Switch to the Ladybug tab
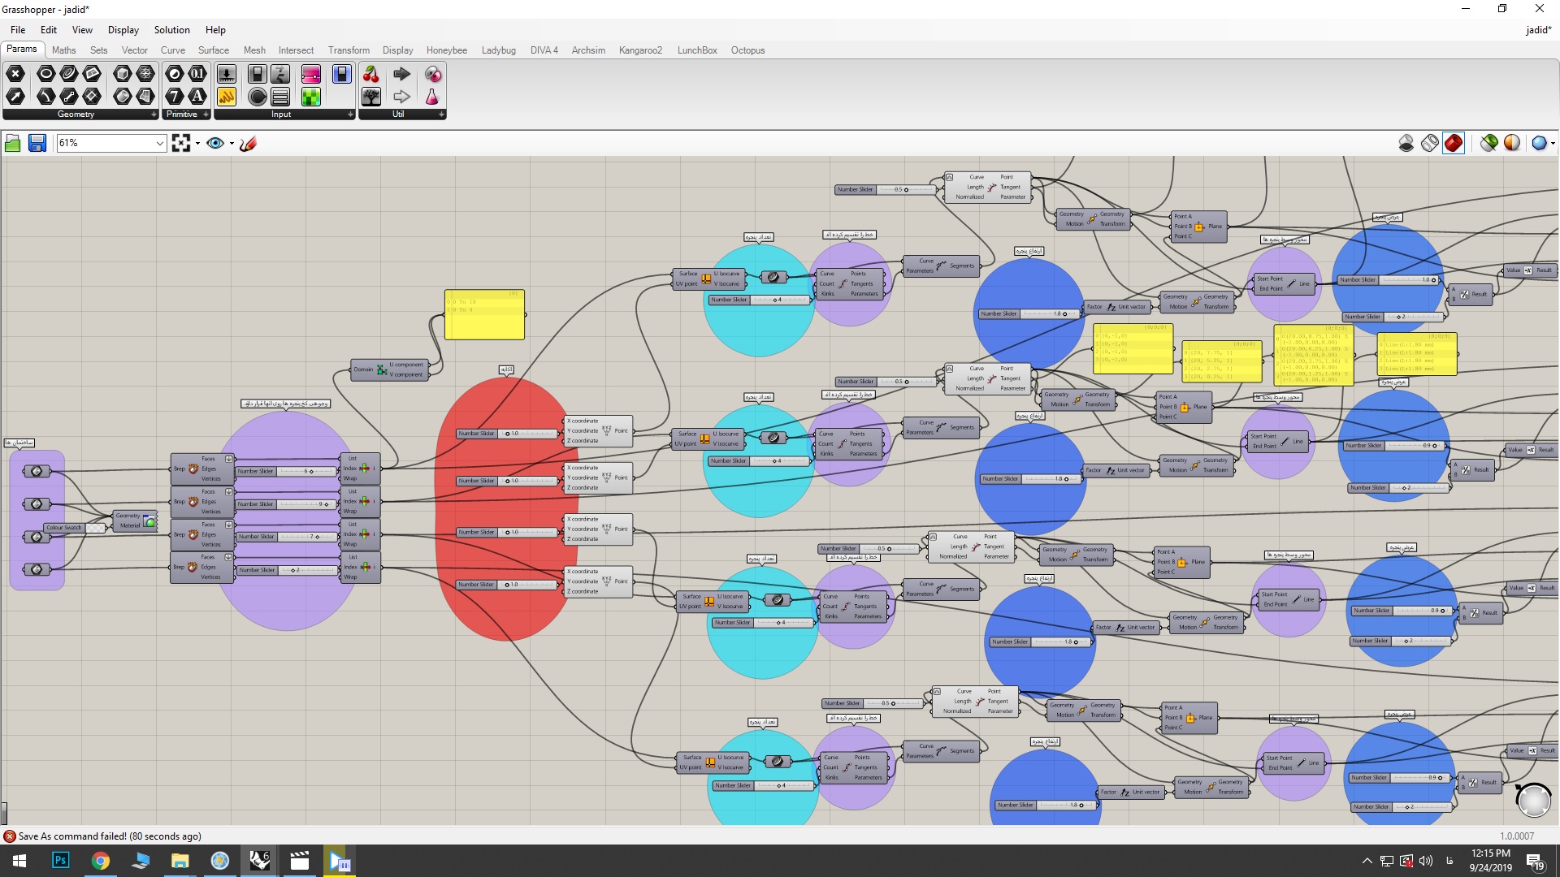The height and width of the screenshot is (877, 1560). coord(498,50)
